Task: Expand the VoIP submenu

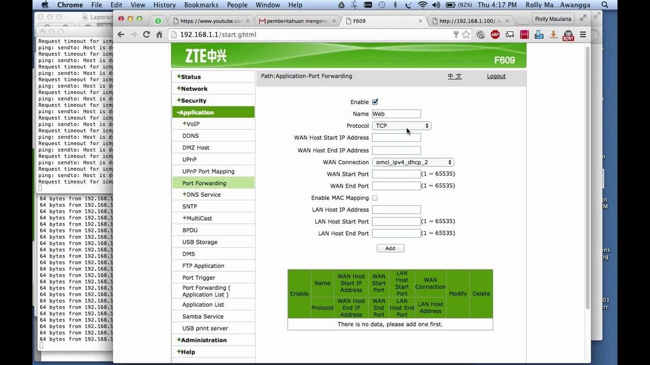Action: point(191,124)
